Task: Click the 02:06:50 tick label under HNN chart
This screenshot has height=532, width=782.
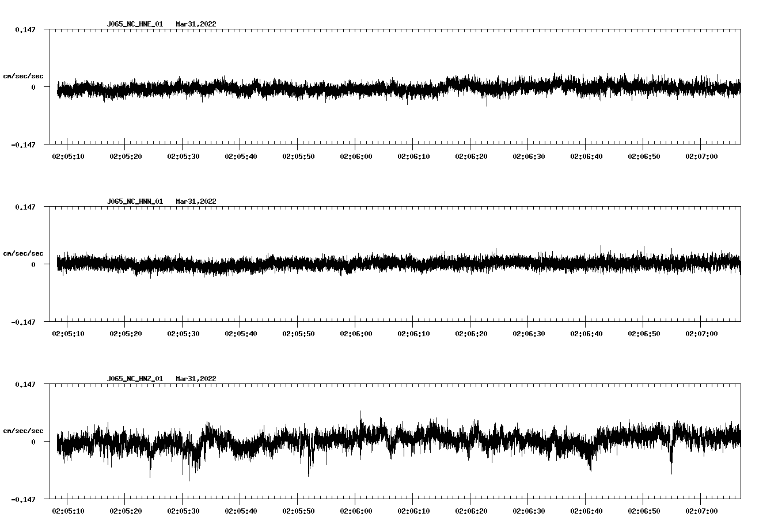Action: (644, 334)
